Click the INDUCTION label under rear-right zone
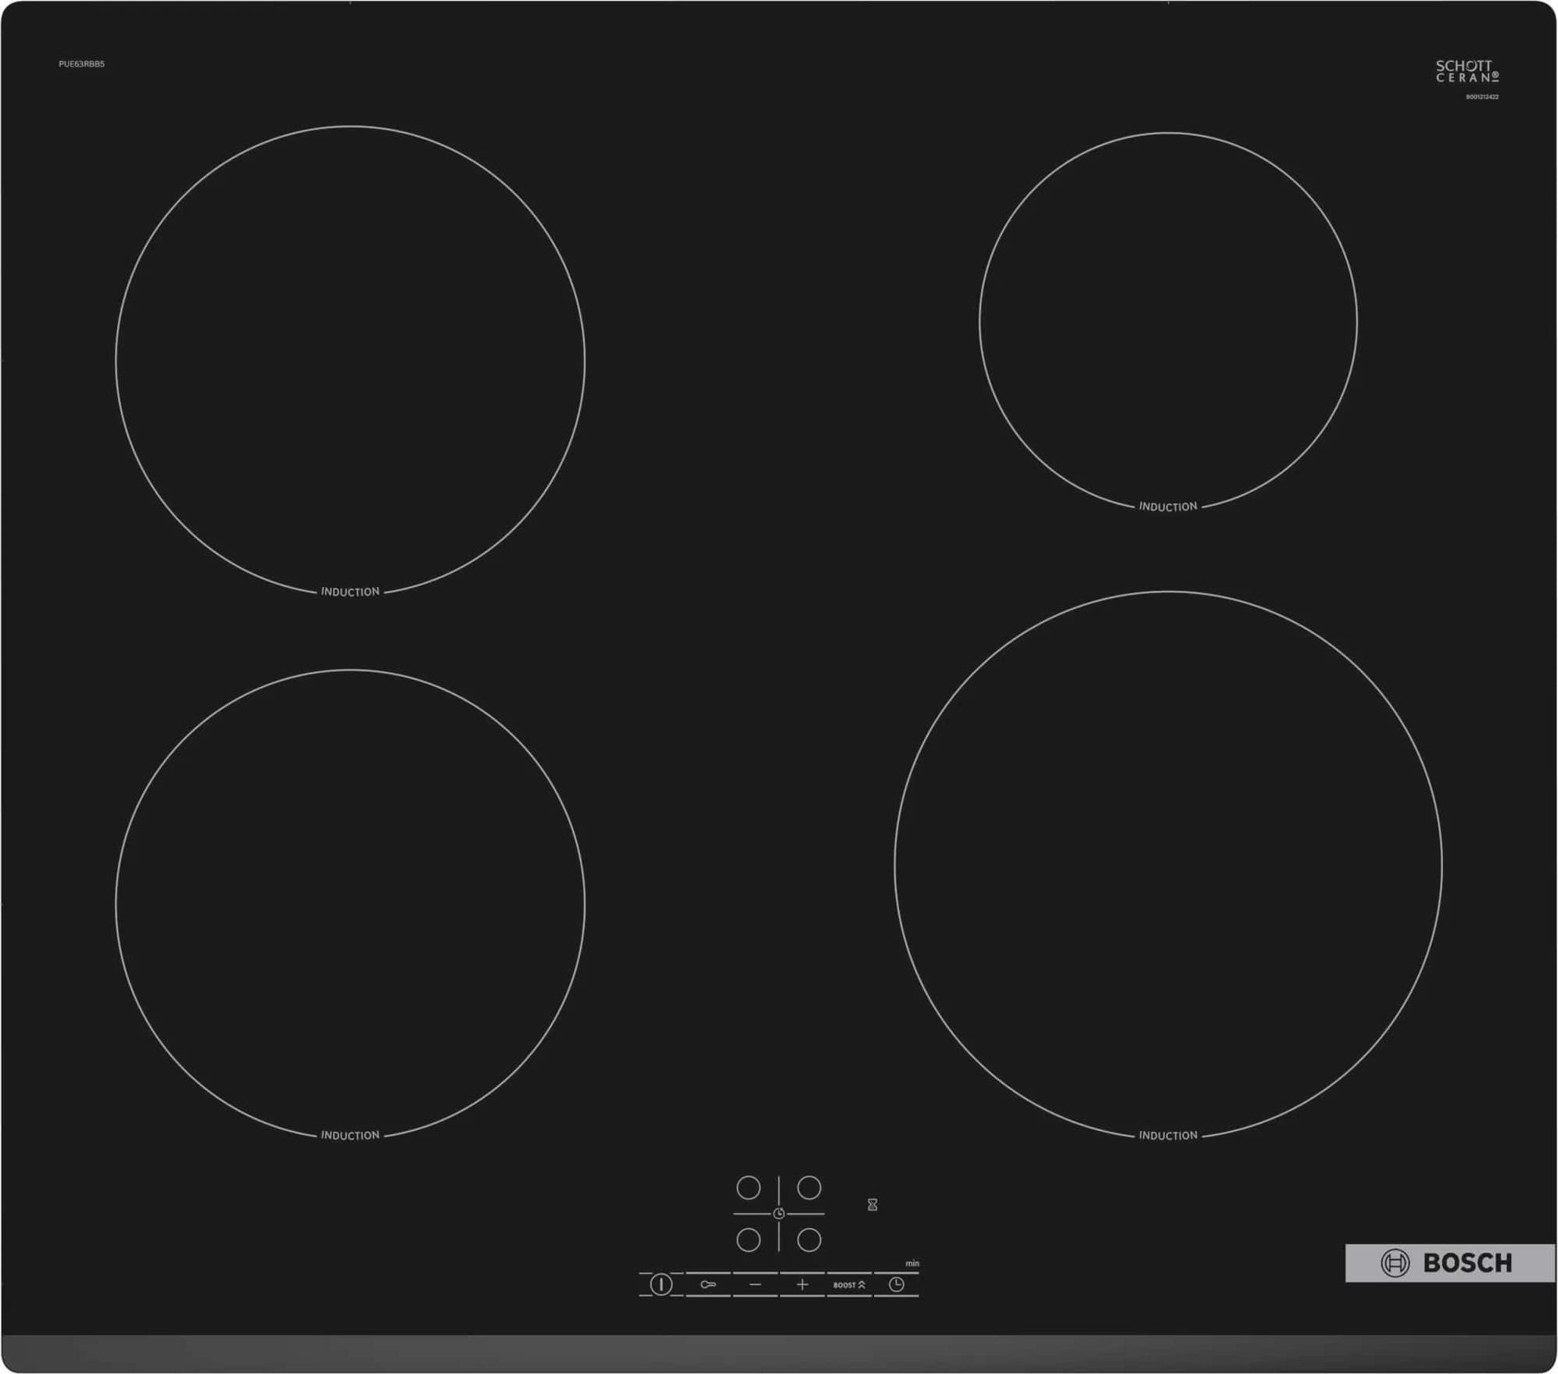1558x1374 pixels. click(x=1167, y=506)
